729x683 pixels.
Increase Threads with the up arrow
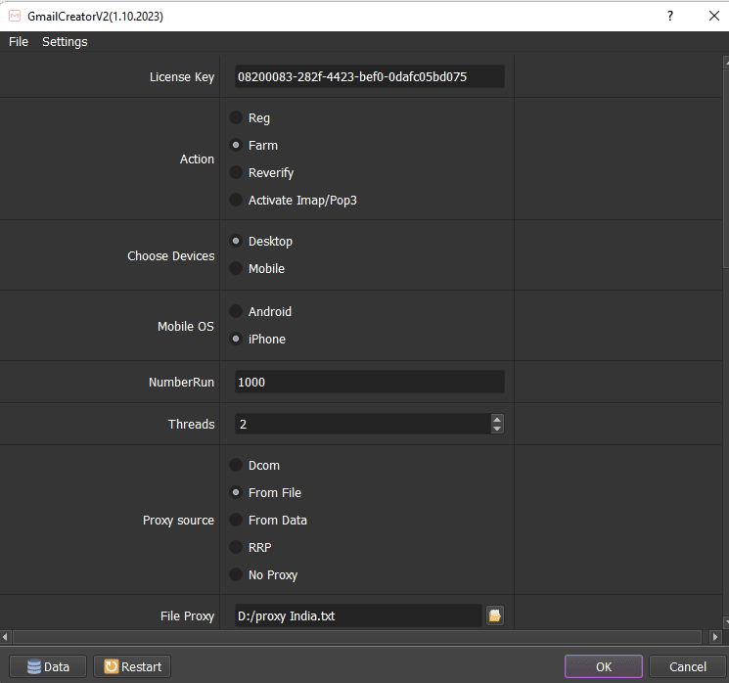point(497,419)
